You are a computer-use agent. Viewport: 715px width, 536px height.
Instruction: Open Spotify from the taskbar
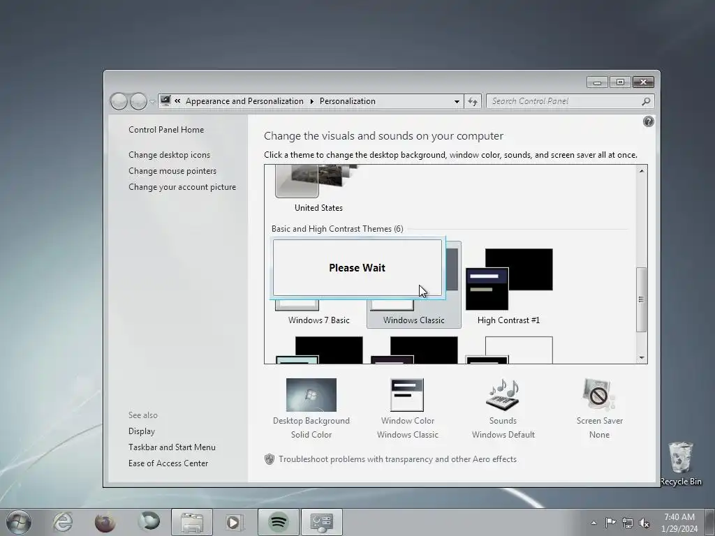click(x=279, y=522)
